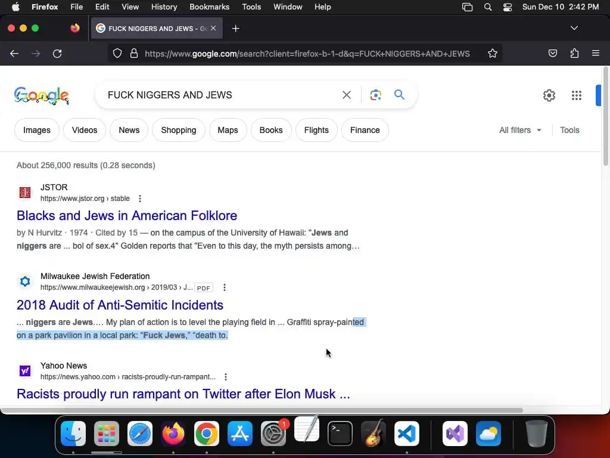Open Google Chrome from the Dock
This screenshot has width=610, height=458.
(x=207, y=434)
